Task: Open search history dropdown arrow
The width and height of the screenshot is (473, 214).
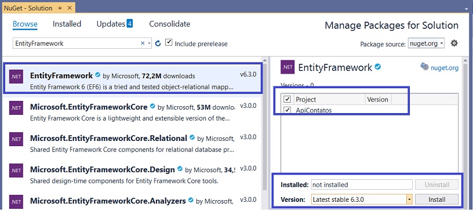Action: click(x=149, y=43)
